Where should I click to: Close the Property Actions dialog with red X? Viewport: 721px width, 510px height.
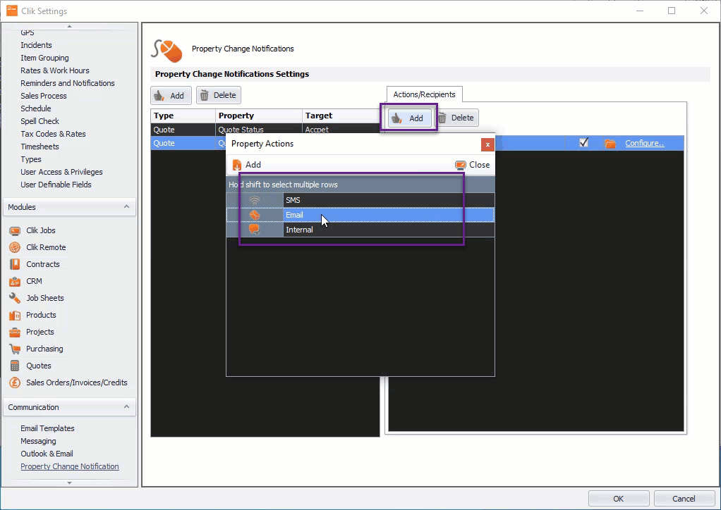(487, 144)
